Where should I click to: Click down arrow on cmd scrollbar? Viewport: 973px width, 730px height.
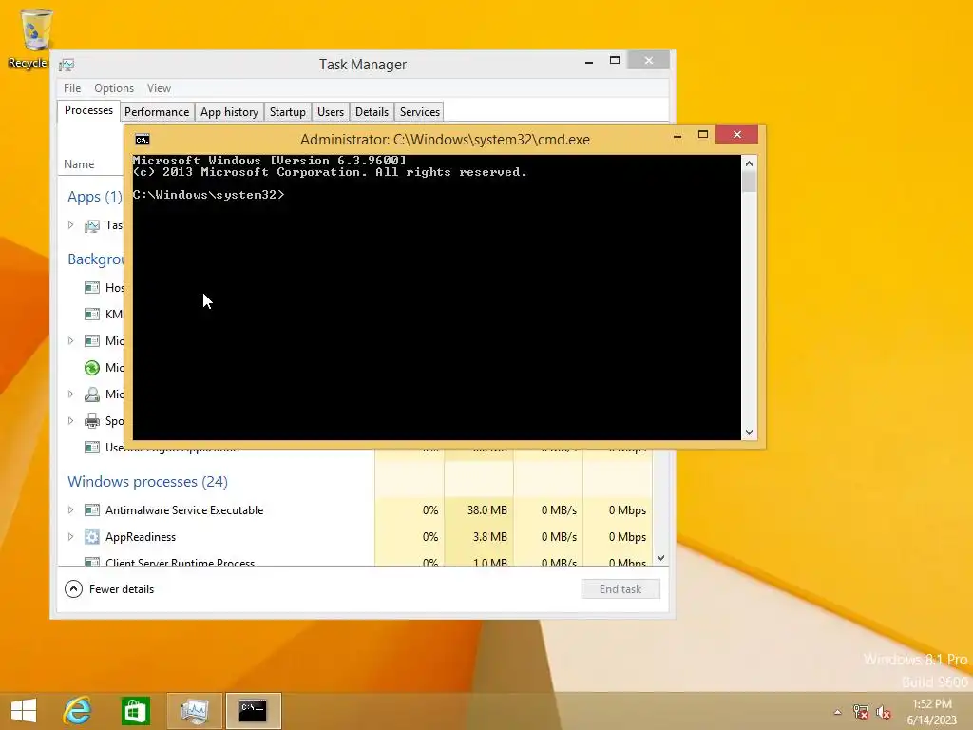click(749, 432)
